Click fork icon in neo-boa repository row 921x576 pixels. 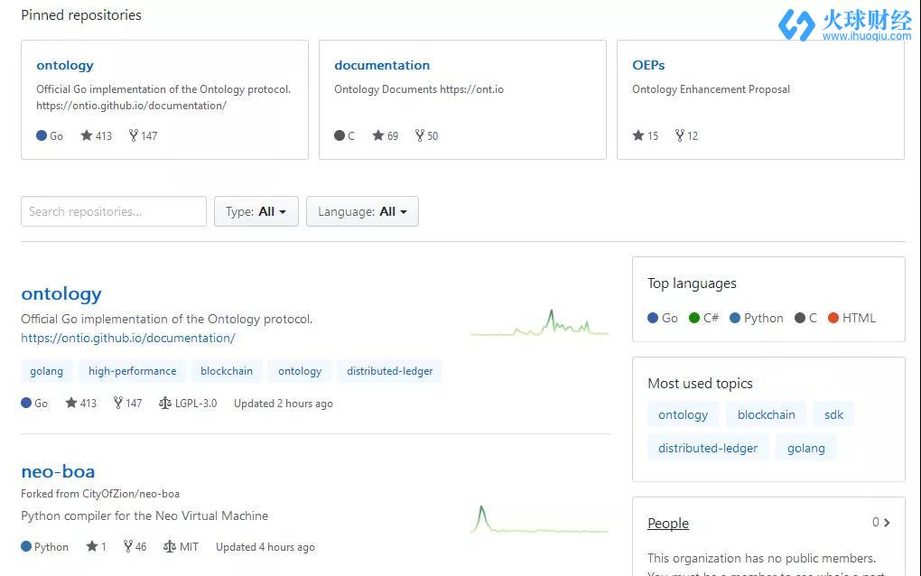(x=128, y=546)
